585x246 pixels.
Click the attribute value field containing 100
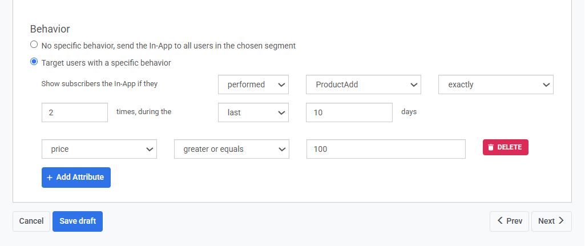click(x=386, y=149)
